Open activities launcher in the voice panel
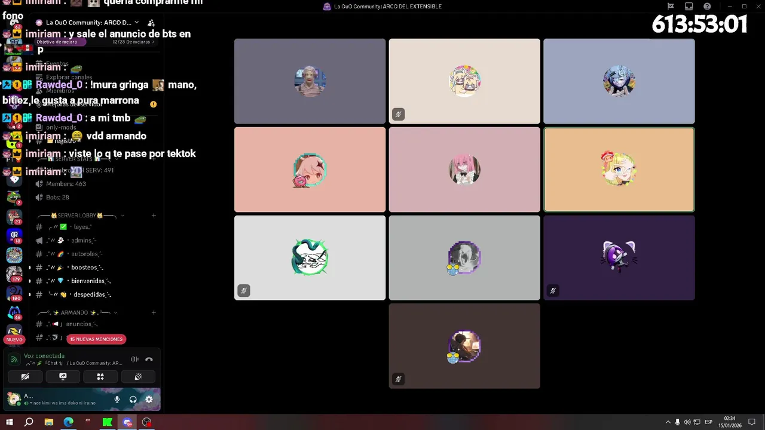Viewport: 765px width, 430px height. [100, 376]
